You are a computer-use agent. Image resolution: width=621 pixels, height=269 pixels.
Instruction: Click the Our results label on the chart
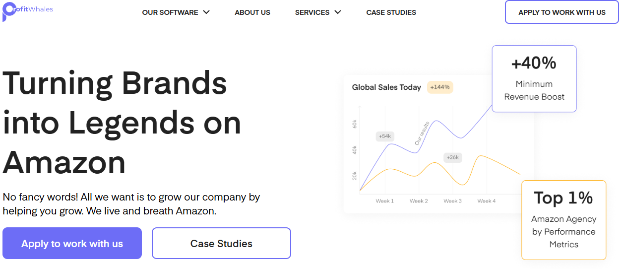point(422,133)
